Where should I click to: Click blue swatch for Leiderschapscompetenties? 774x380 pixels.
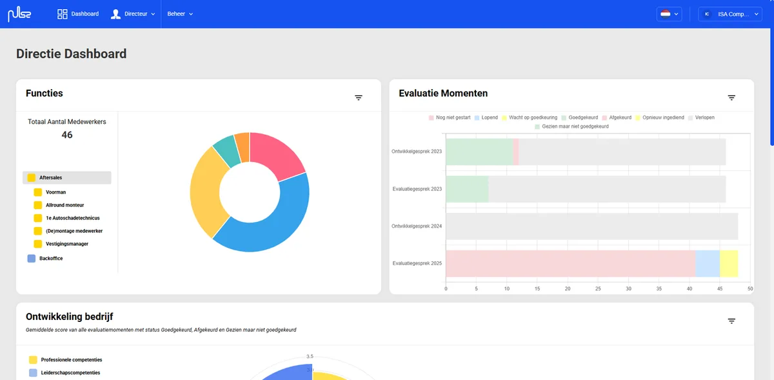[x=33, y=373]
